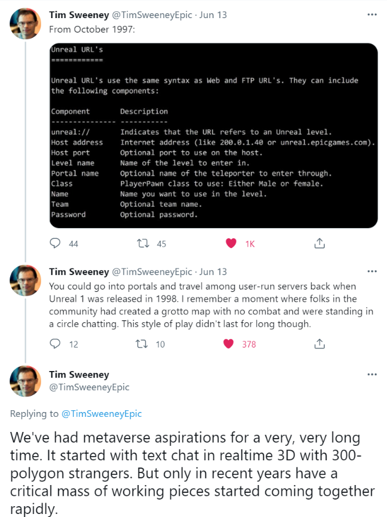Unlike the tweet with 378 likes

click(229, 344)
